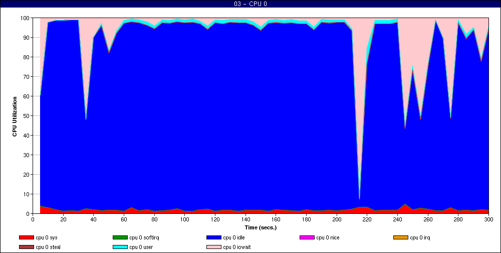
Task: Click the x-axis tick label 120
Action: pyautogui.click(x=215, y=219)
